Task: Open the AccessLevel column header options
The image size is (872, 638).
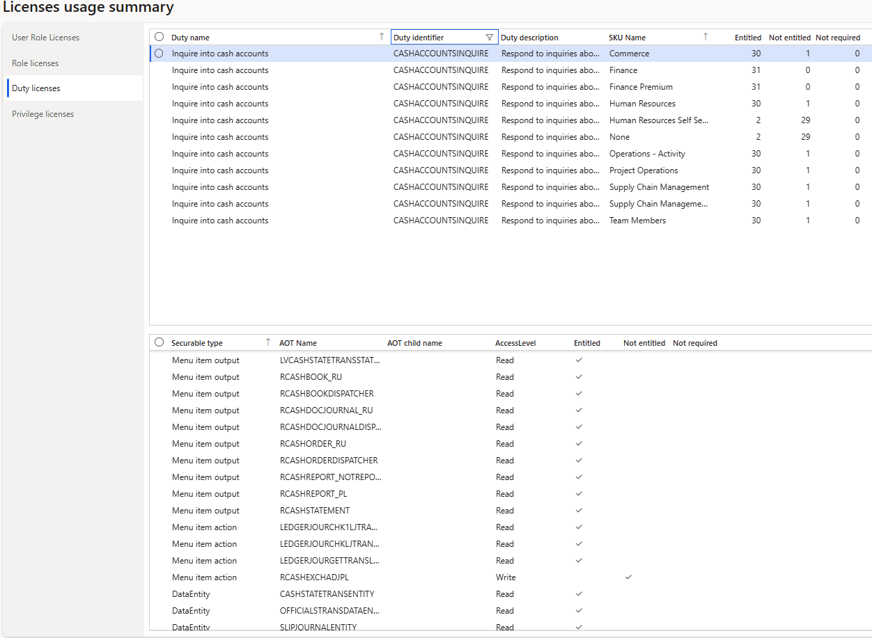Action: click(515, 343)
